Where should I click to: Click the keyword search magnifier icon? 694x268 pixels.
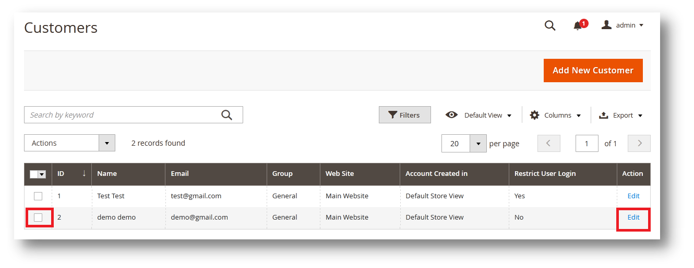(226, 115)
